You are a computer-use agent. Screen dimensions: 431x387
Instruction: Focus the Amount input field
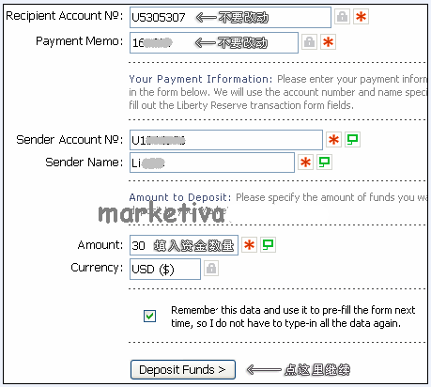pyautogui.click(x=184, y=245)
